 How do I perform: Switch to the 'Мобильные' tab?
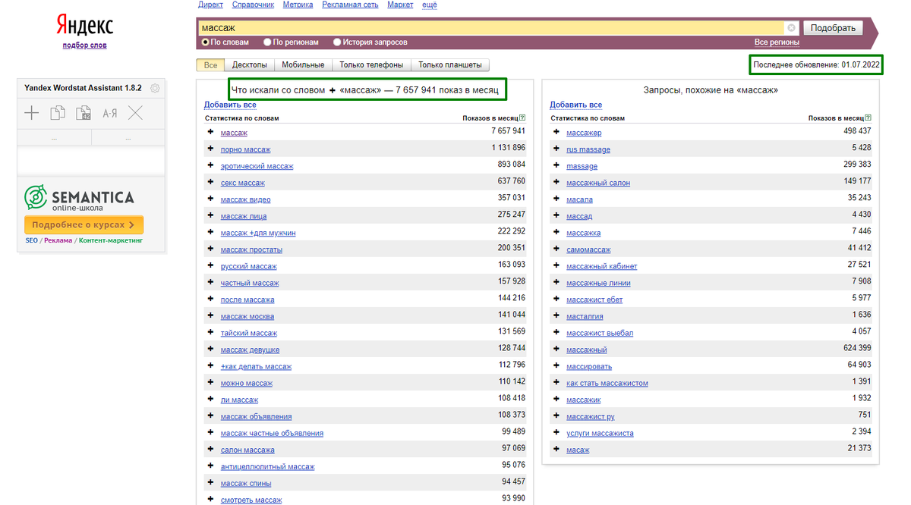click(x=303, y=65)
